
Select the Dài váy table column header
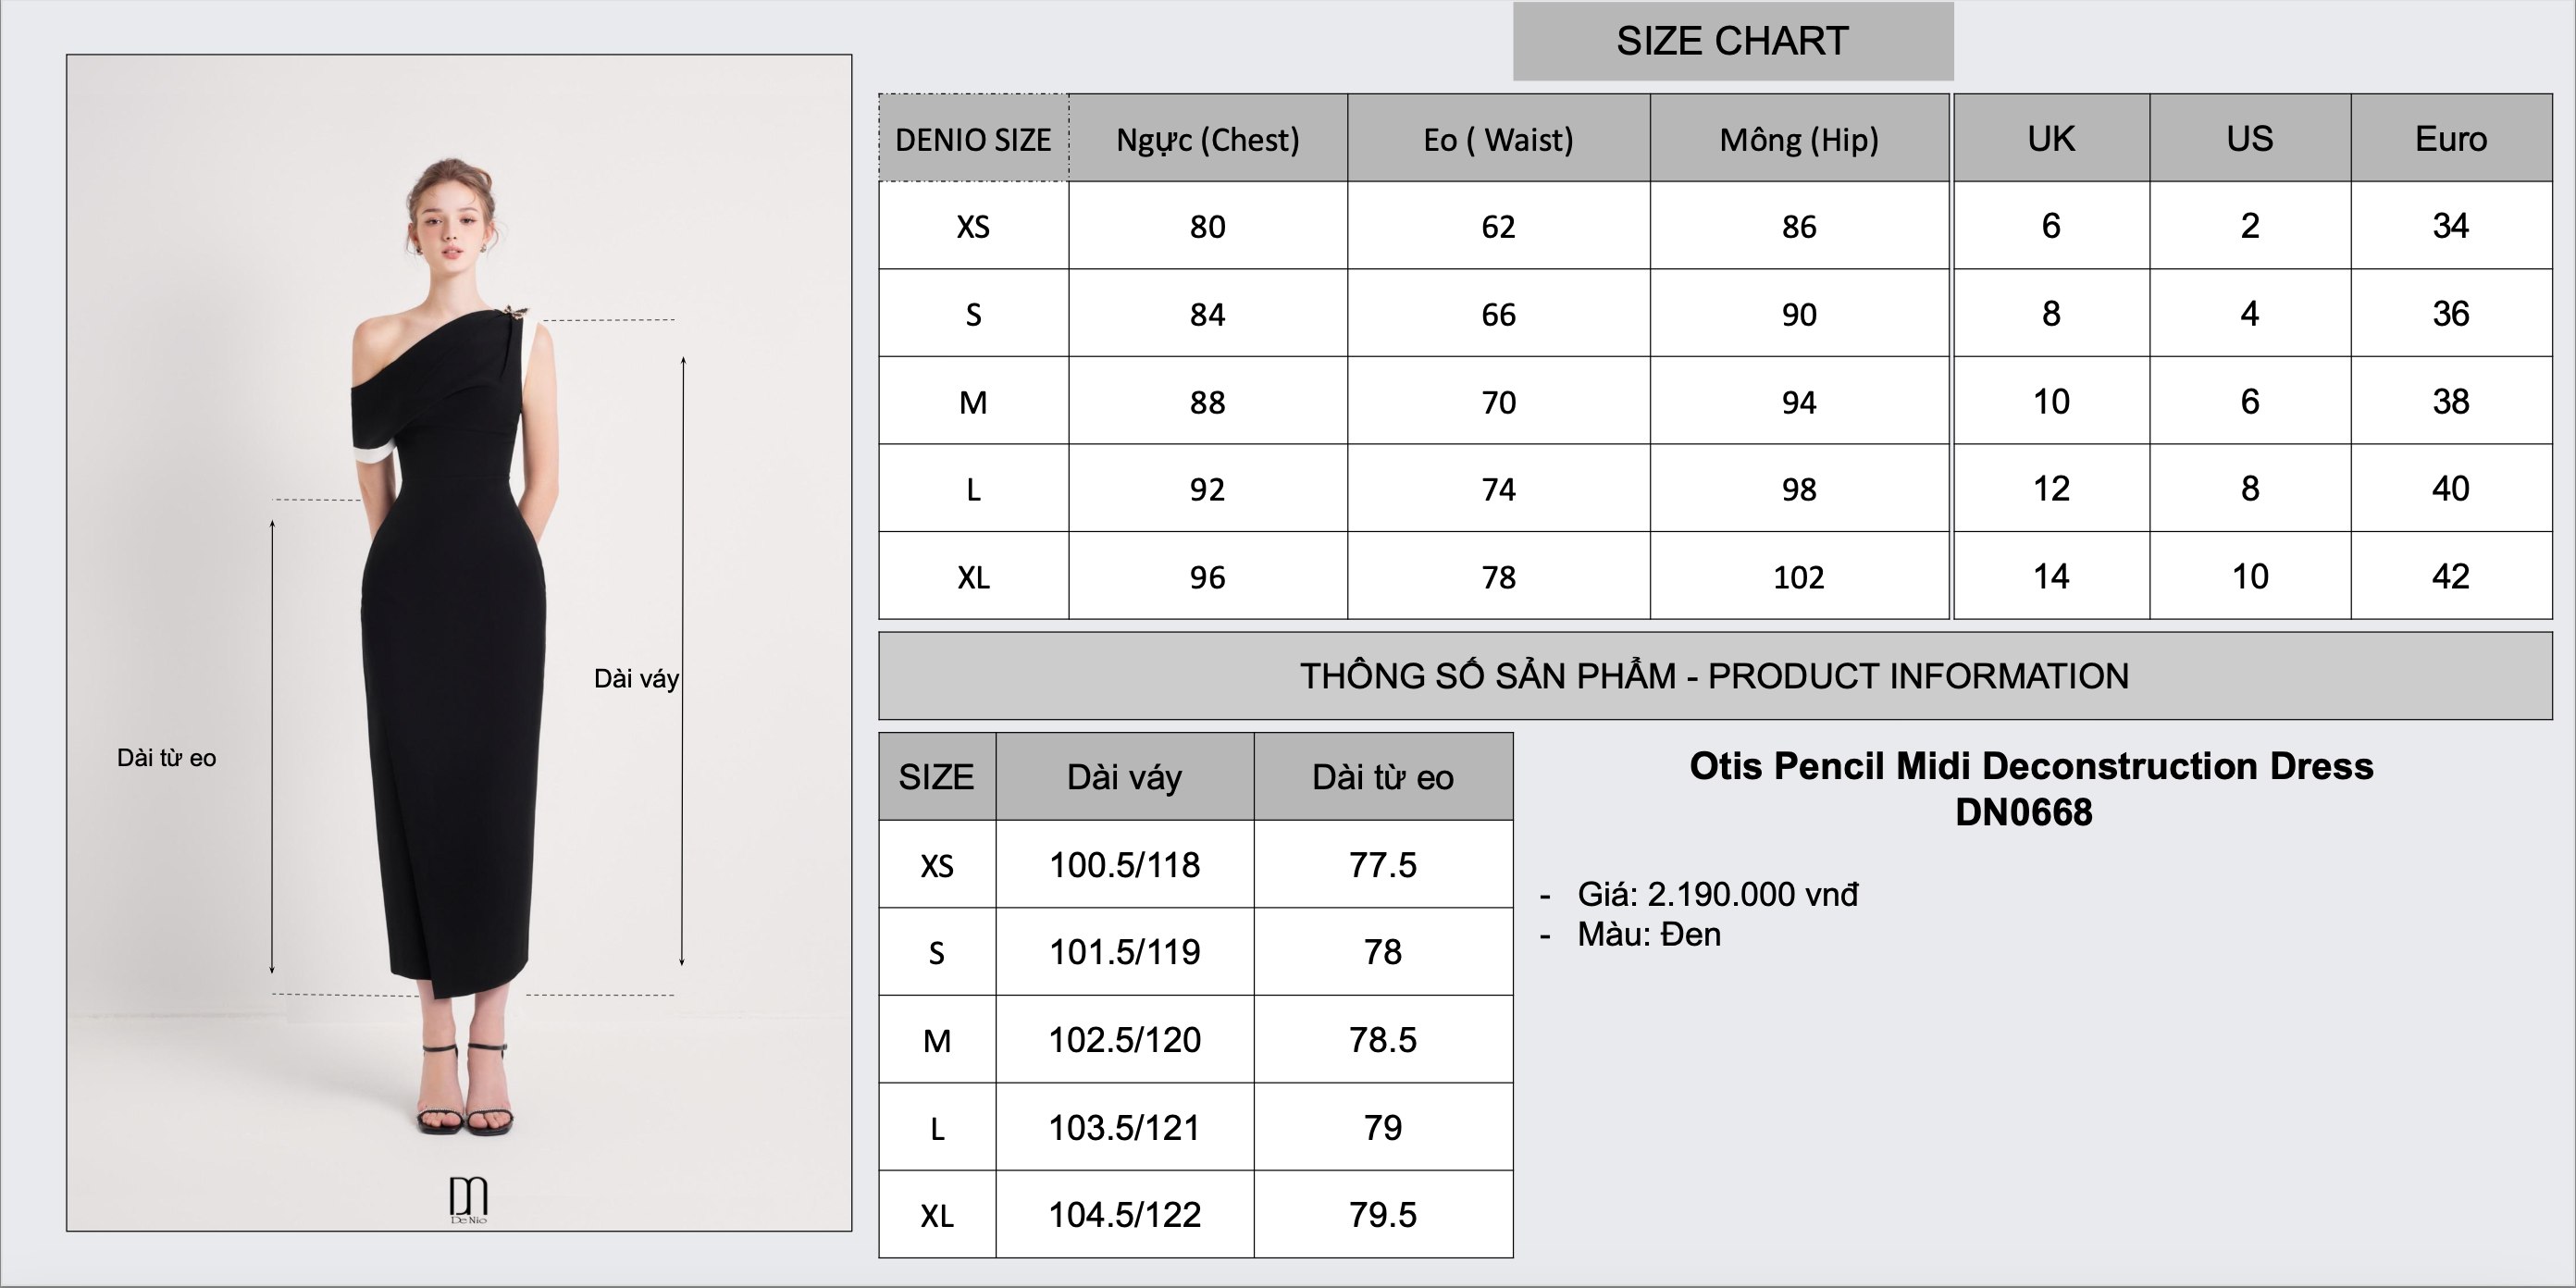point(1124,777)
